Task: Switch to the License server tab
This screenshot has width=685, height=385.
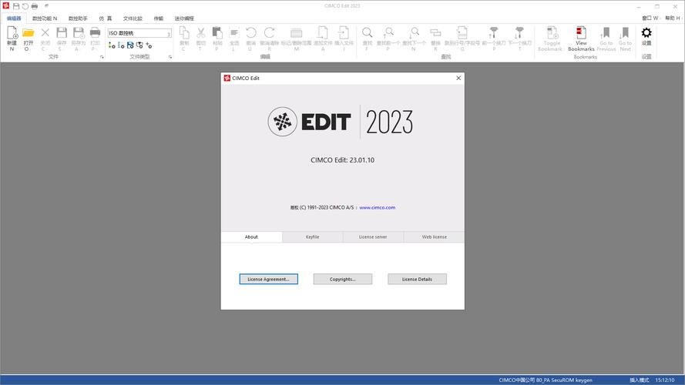Action: coord(373,236)
